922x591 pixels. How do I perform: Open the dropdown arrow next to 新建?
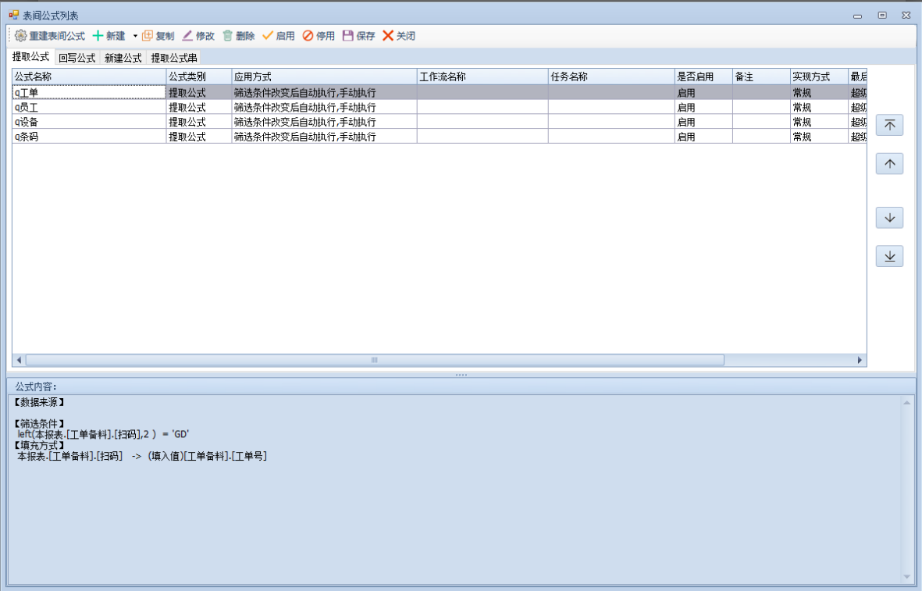pos(134,36)
